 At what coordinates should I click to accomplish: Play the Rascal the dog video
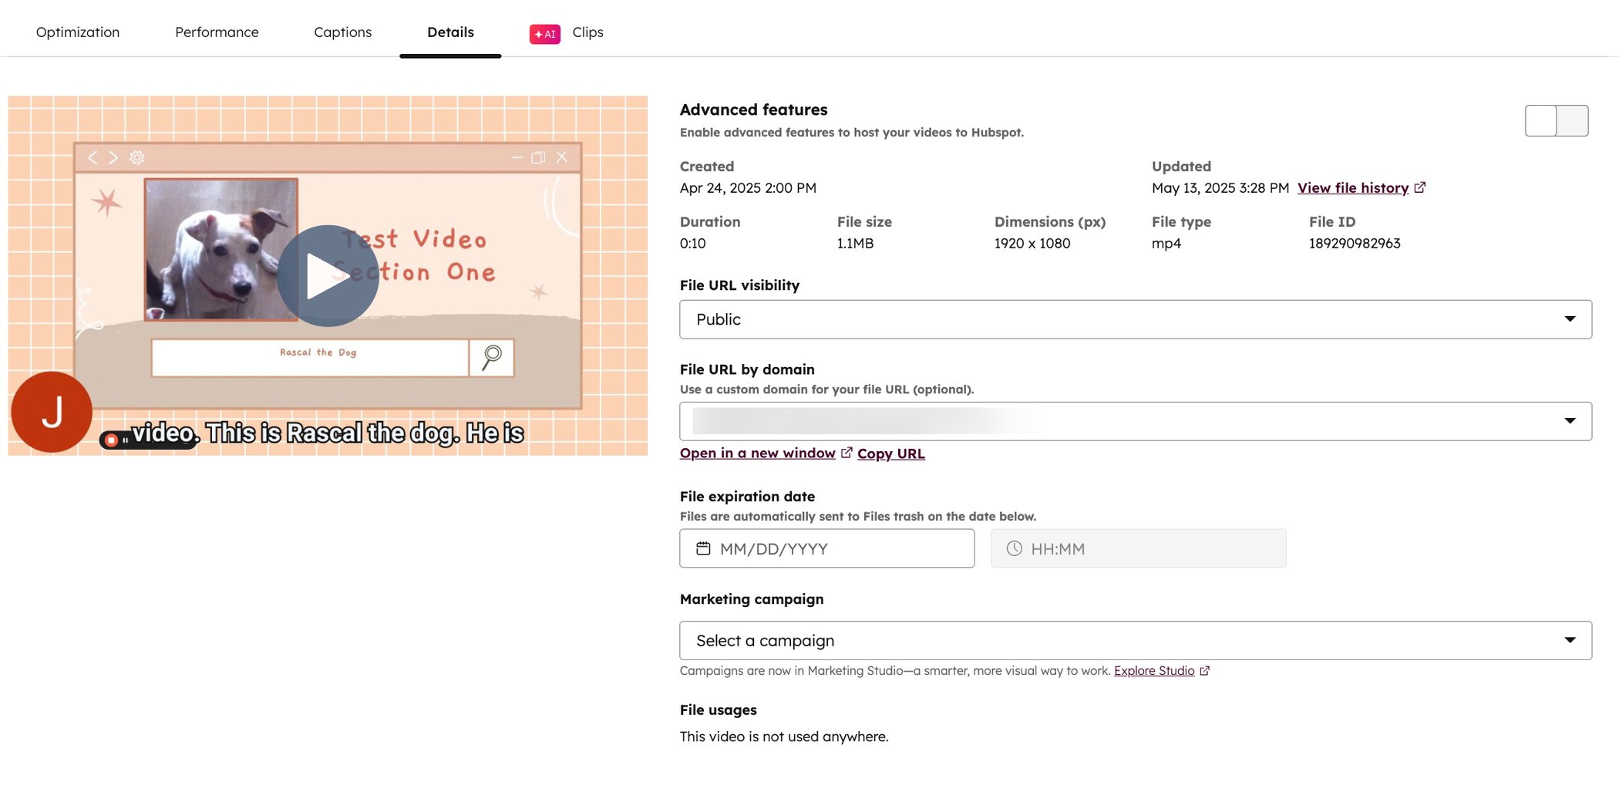click(328, 276)
